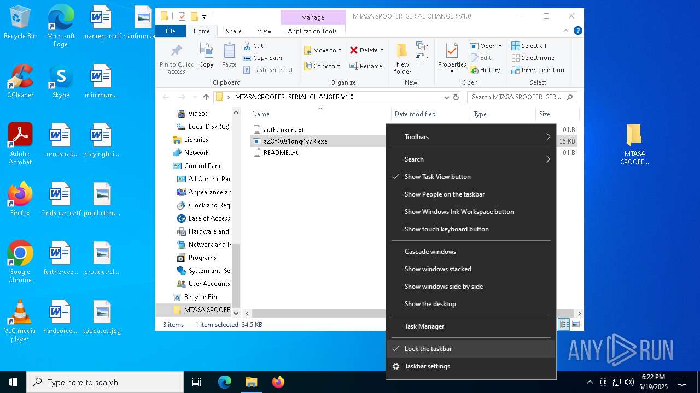The height and width of the screenshot is (393, 700).
Task: Expand Search submenu
Action: 471,159
